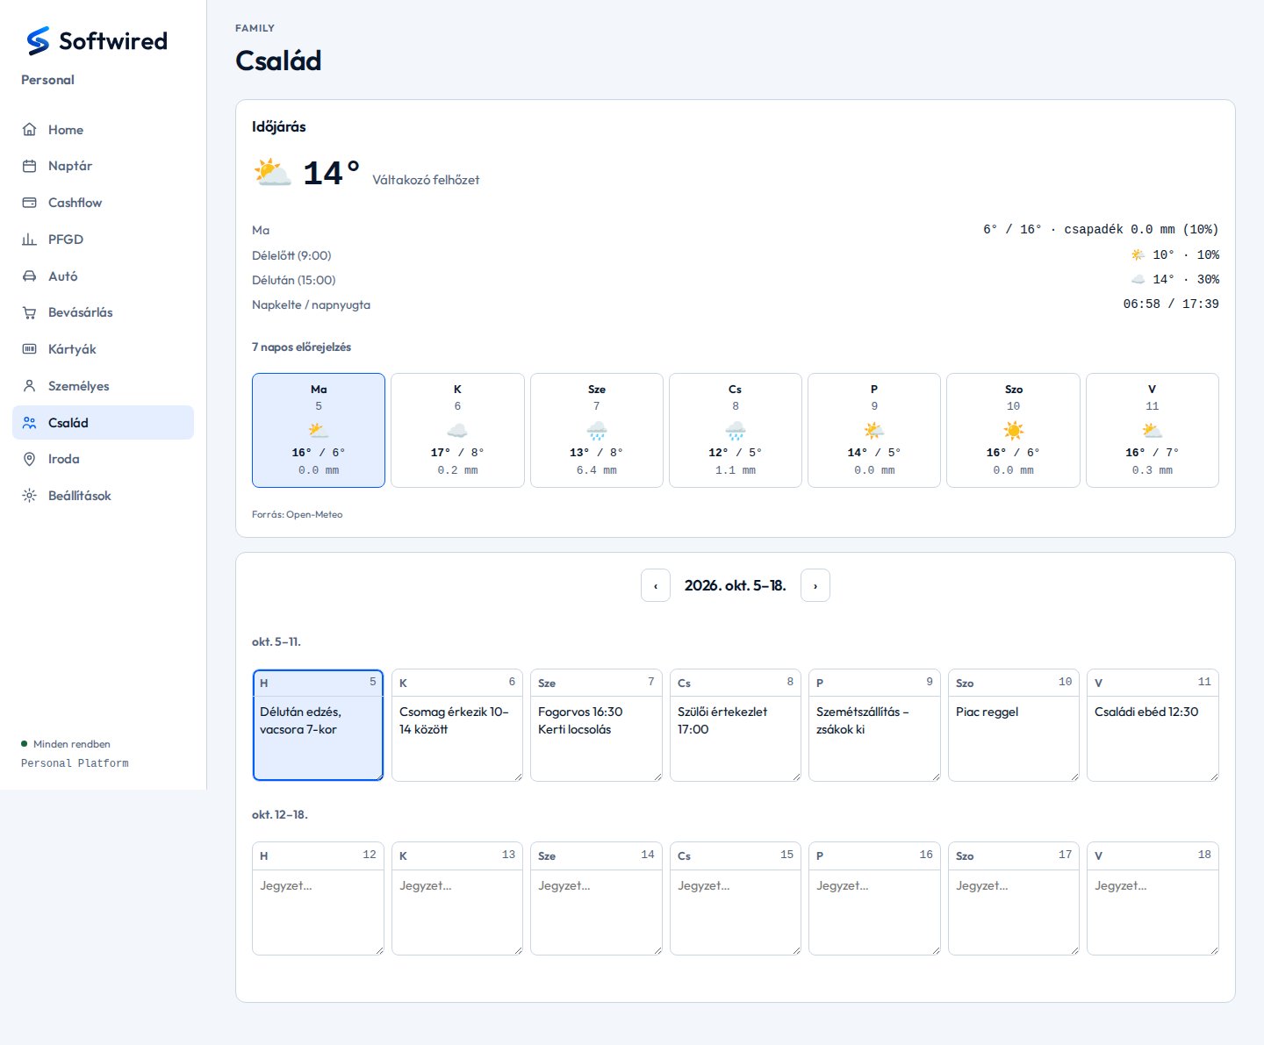Click the Home house icon

(30, 130)
